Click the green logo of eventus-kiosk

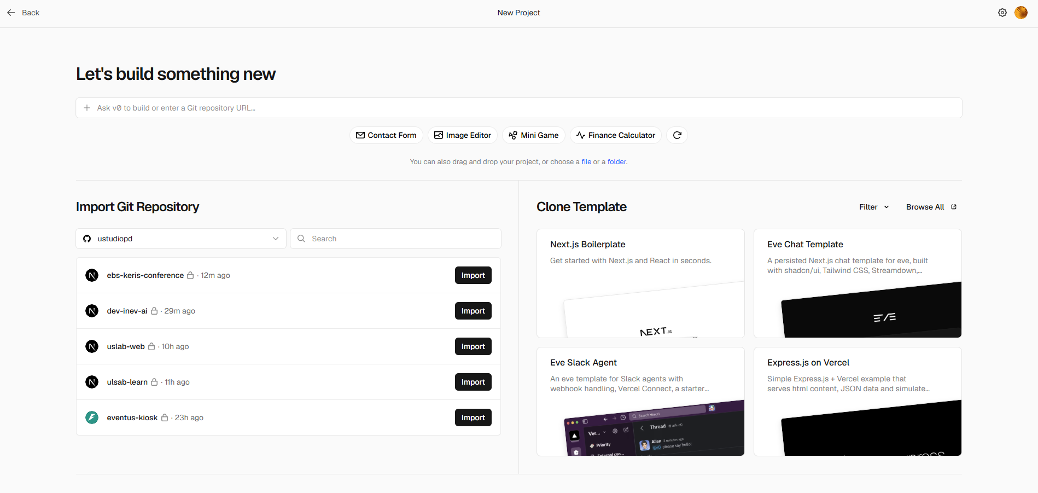tap(92, 417)
